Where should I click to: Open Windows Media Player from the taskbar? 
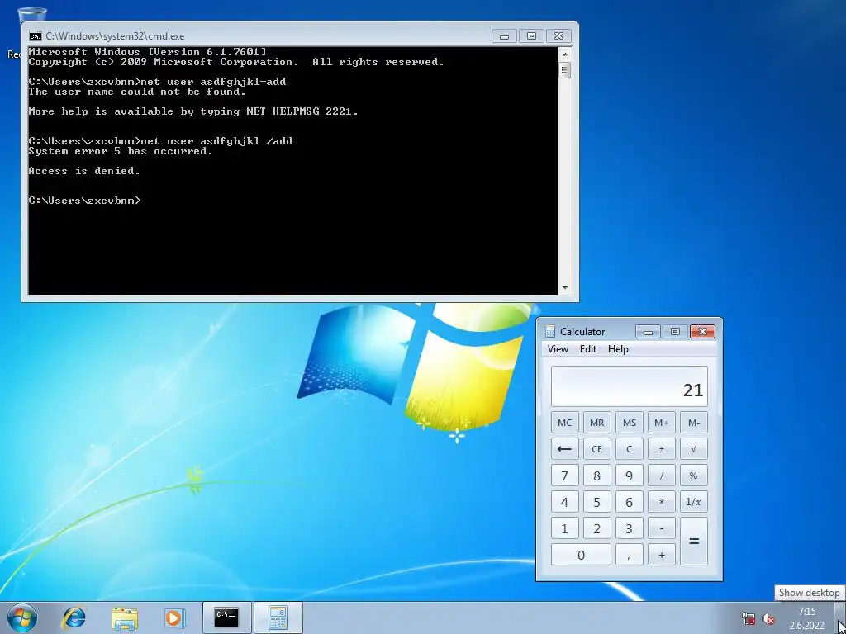[x=174, y=617]
